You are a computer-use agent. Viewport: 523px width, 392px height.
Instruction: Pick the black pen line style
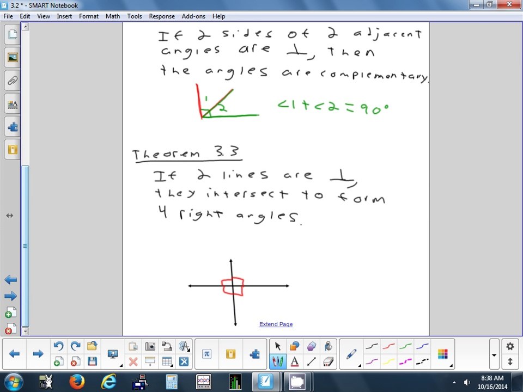click(x=372, y=346)
